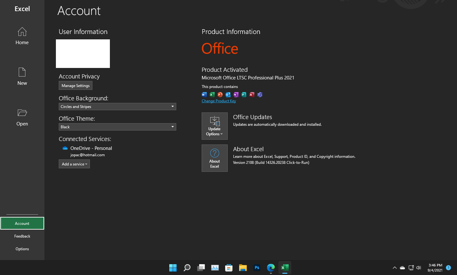Show hidden system tray icons
This screenshot has width=457, height=275.
click(x=395, y=268)
